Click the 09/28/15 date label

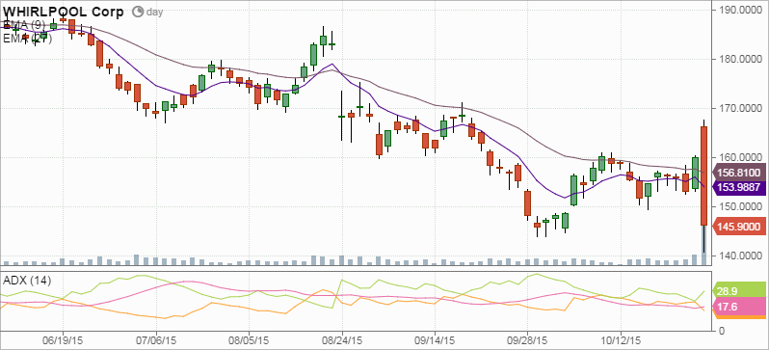click(x=528, y=339)
